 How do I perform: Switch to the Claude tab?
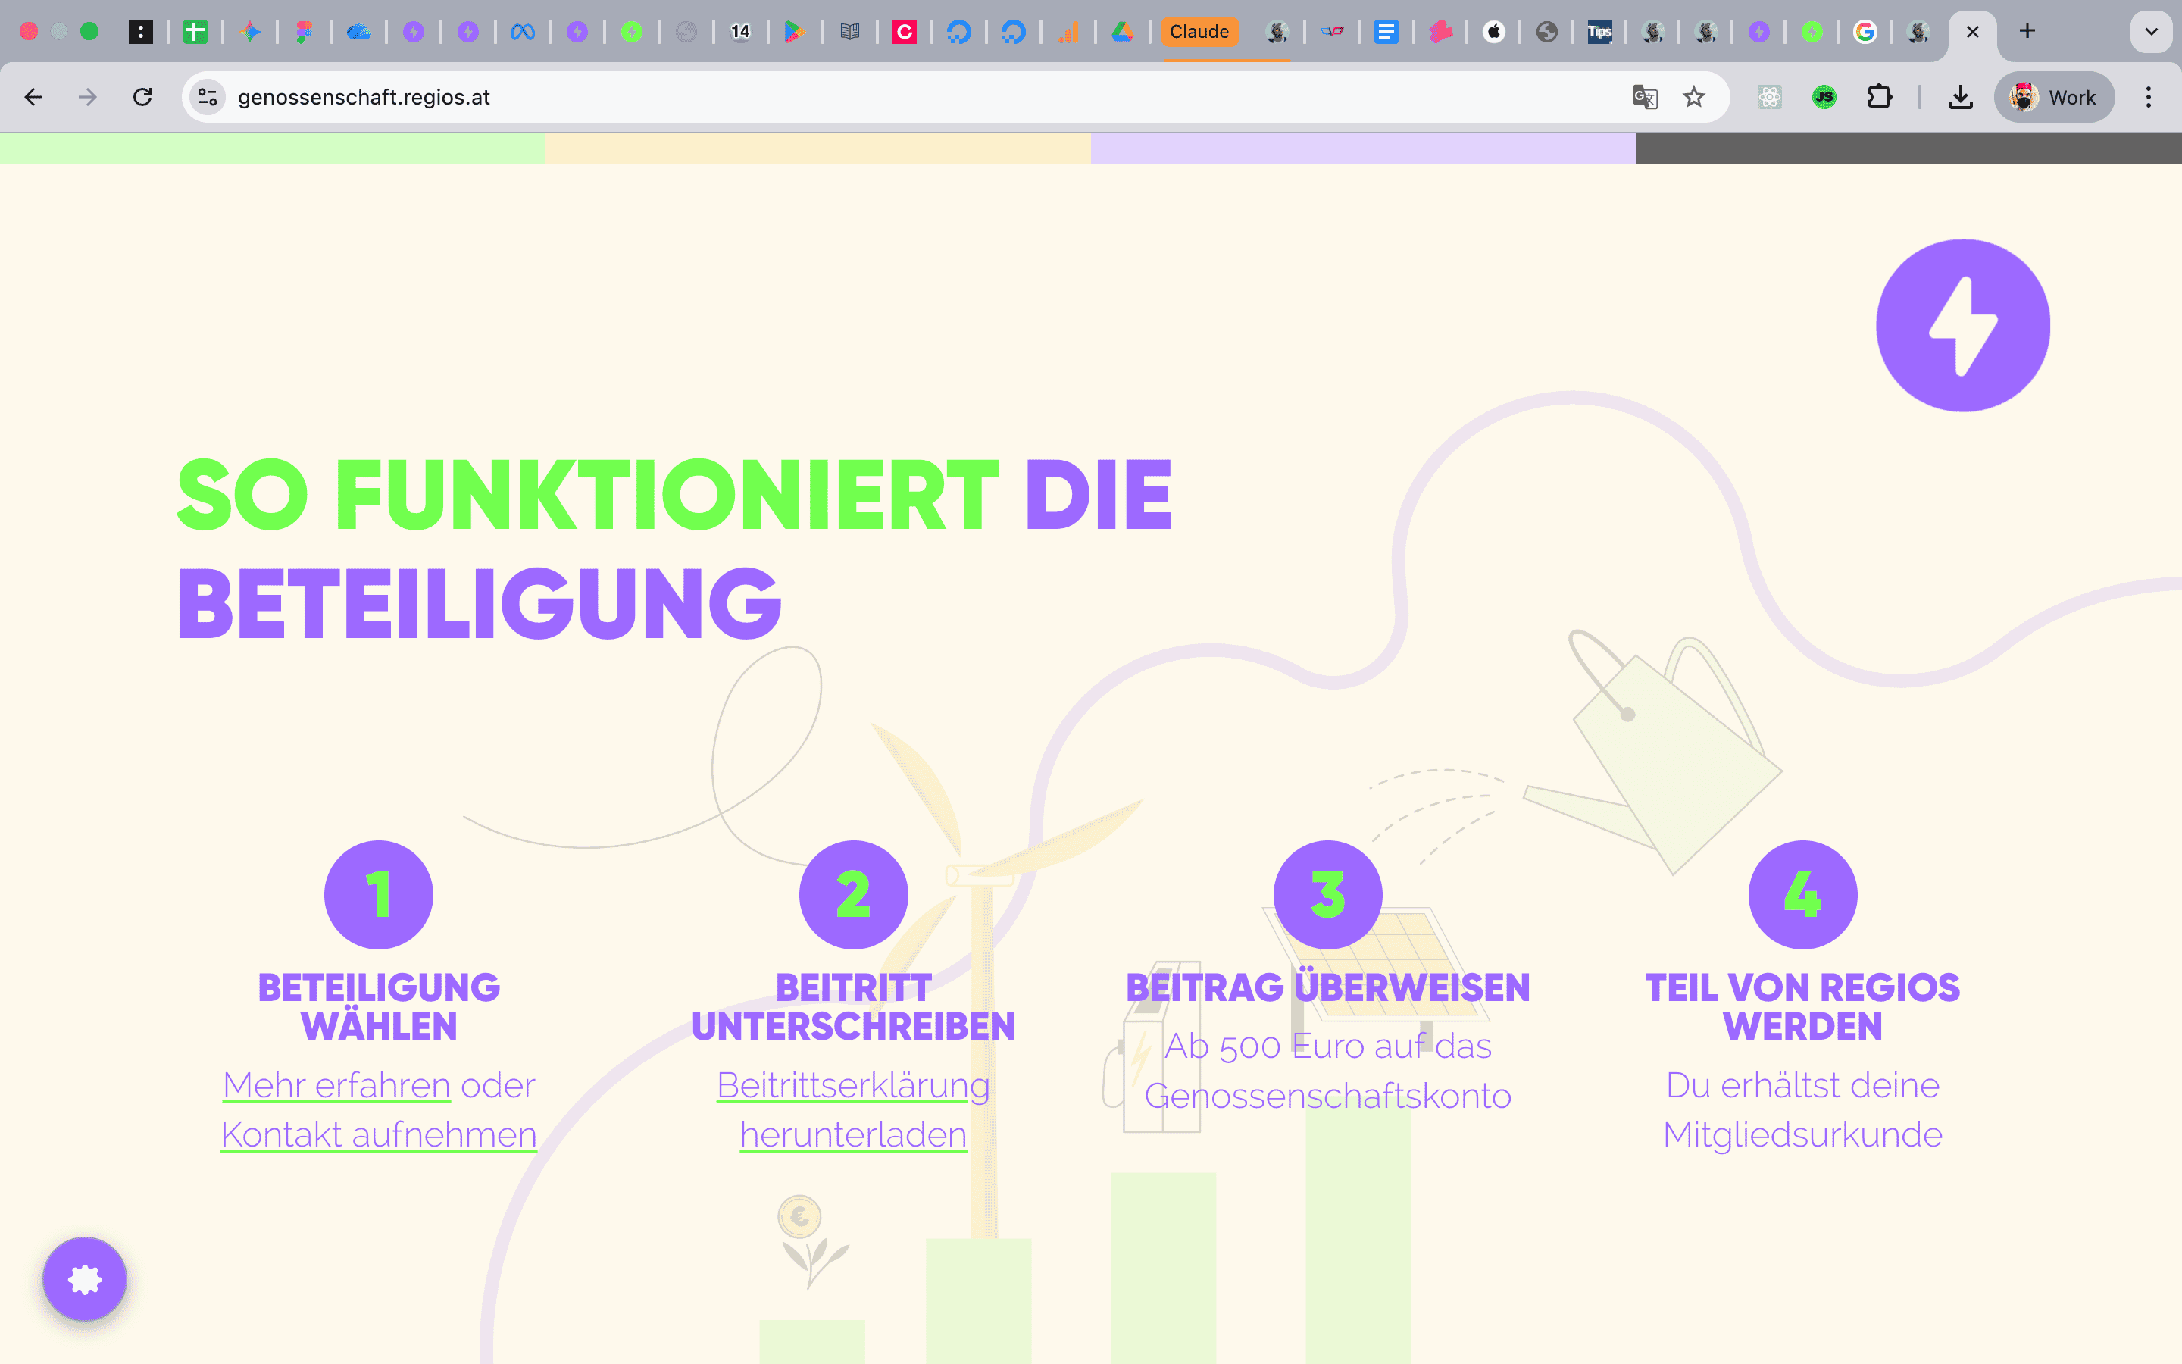pyautogui.click(x=1199, y=32)
